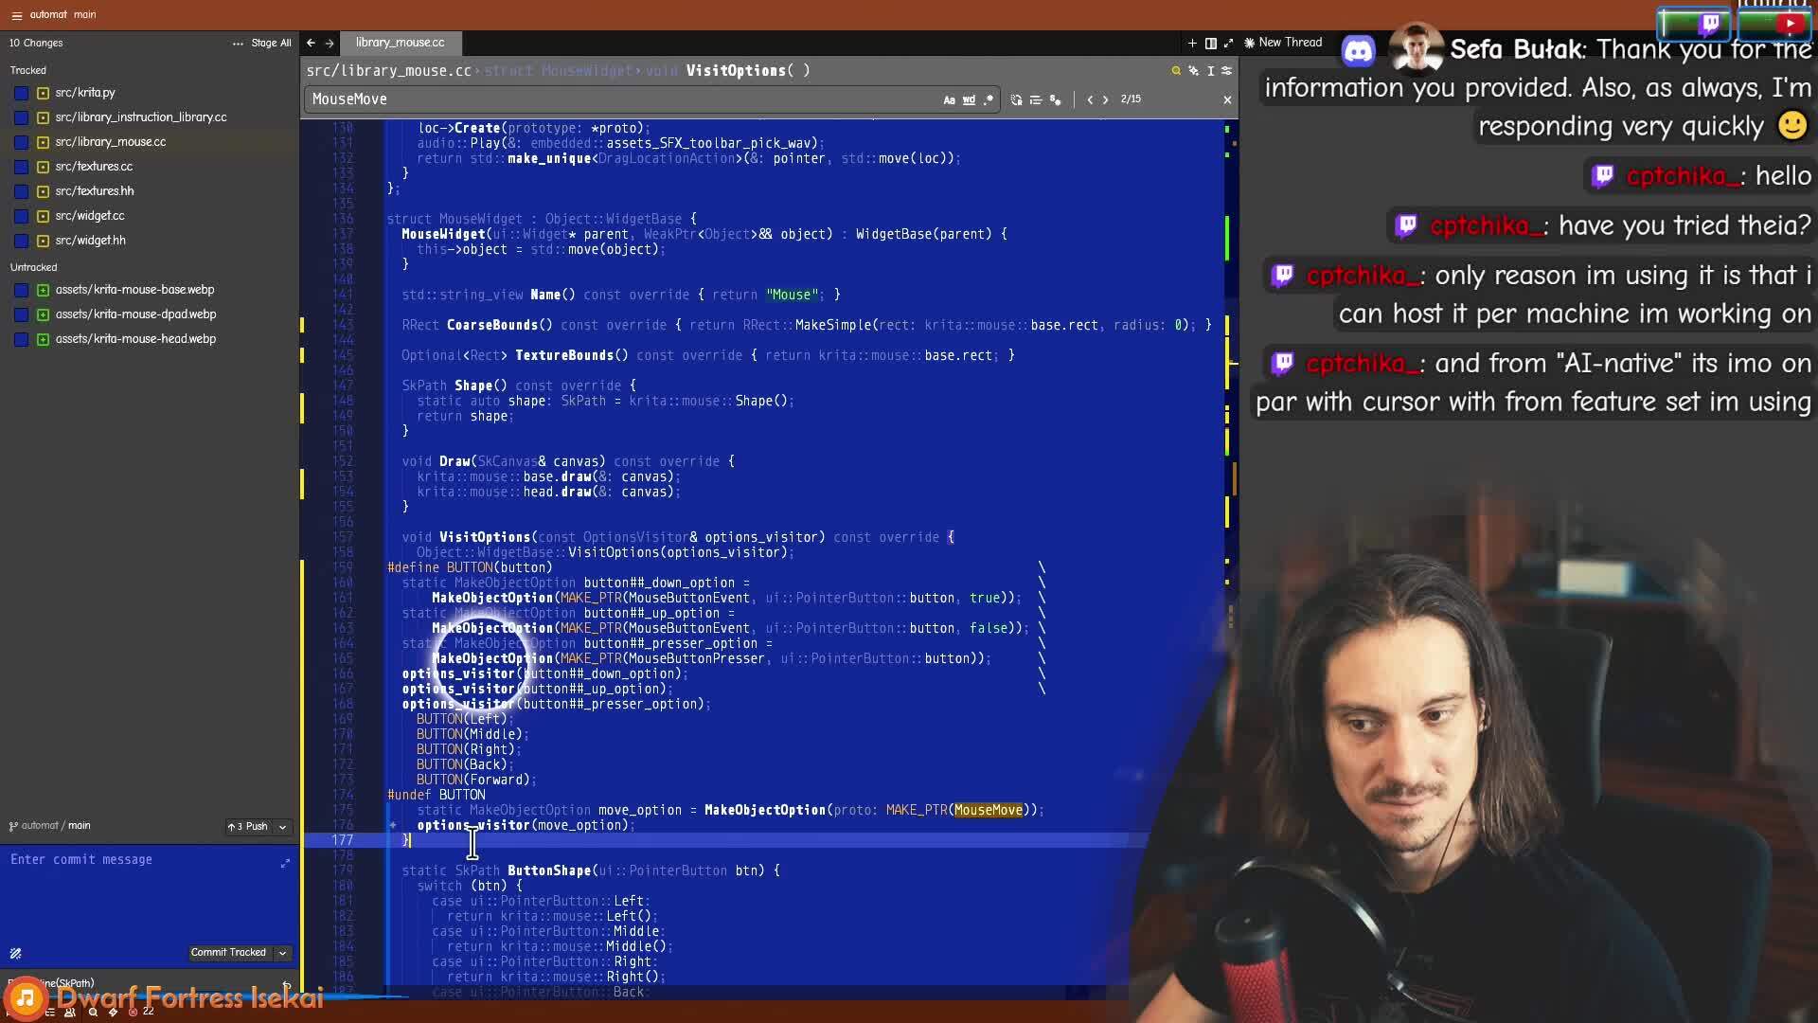Go to next search match
The width and height of the screenshot is (1818, 1023).
[1105, 99]
